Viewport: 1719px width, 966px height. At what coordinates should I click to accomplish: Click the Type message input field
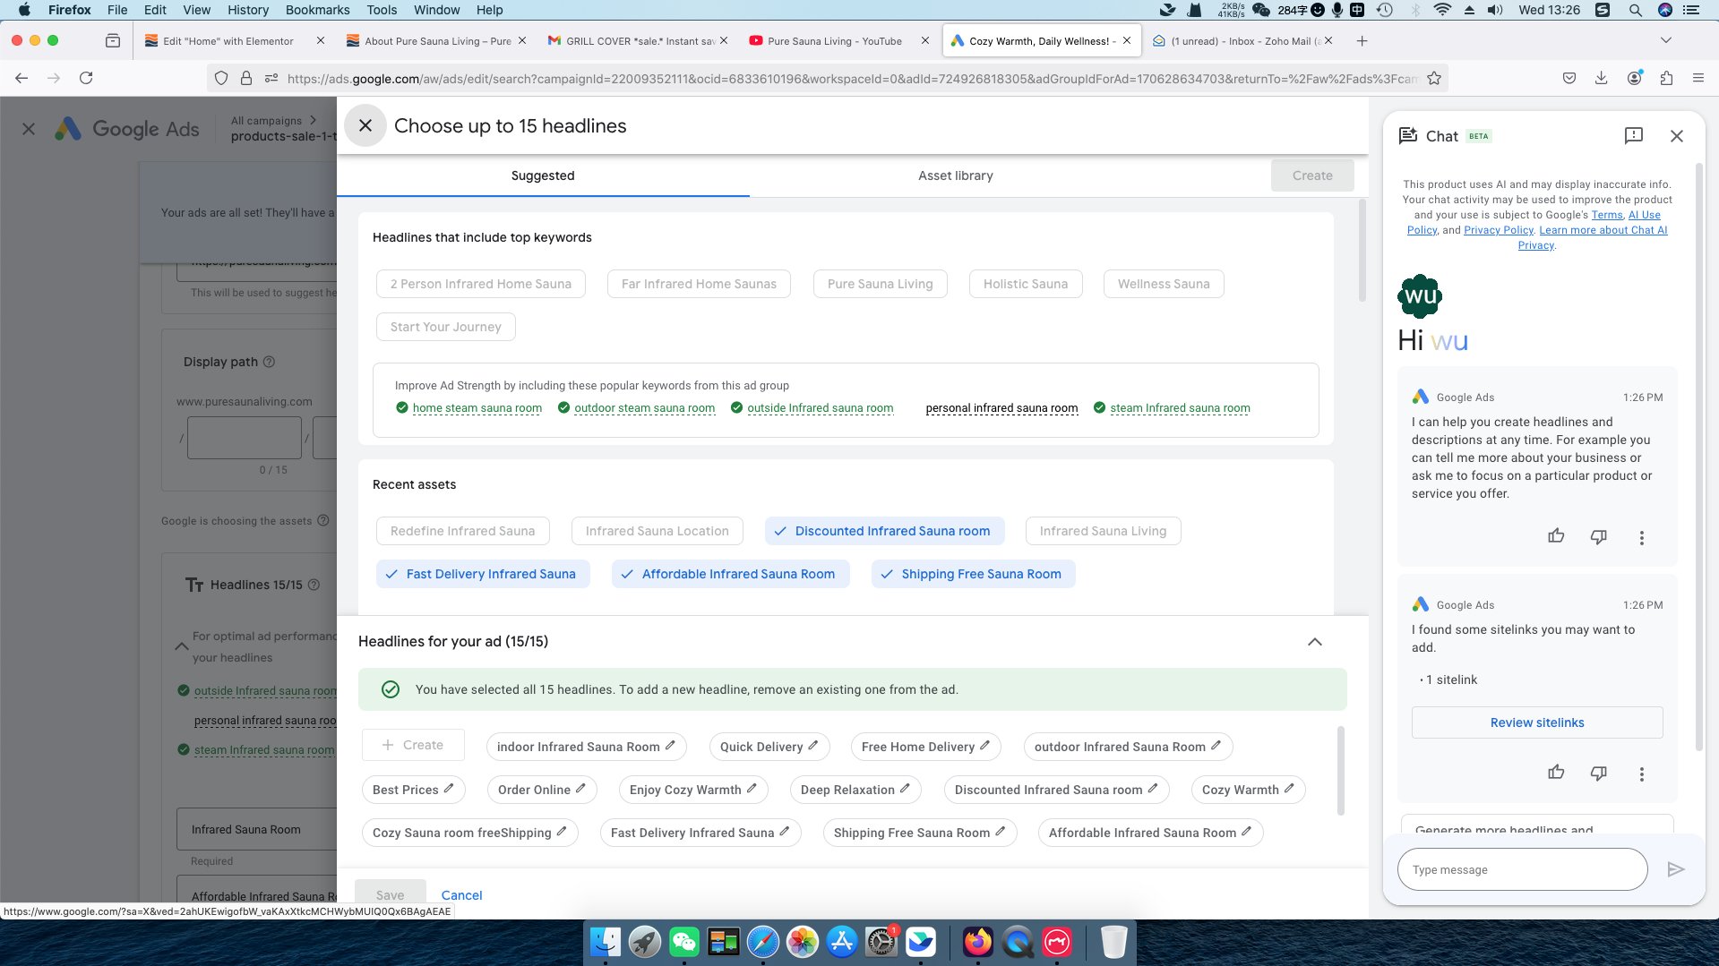(x=1521, y=869)
